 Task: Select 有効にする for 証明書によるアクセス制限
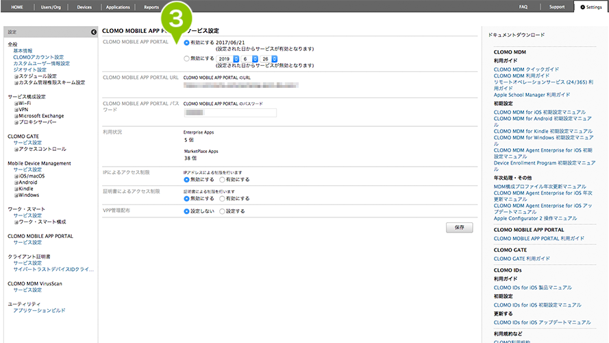[222, 199]
